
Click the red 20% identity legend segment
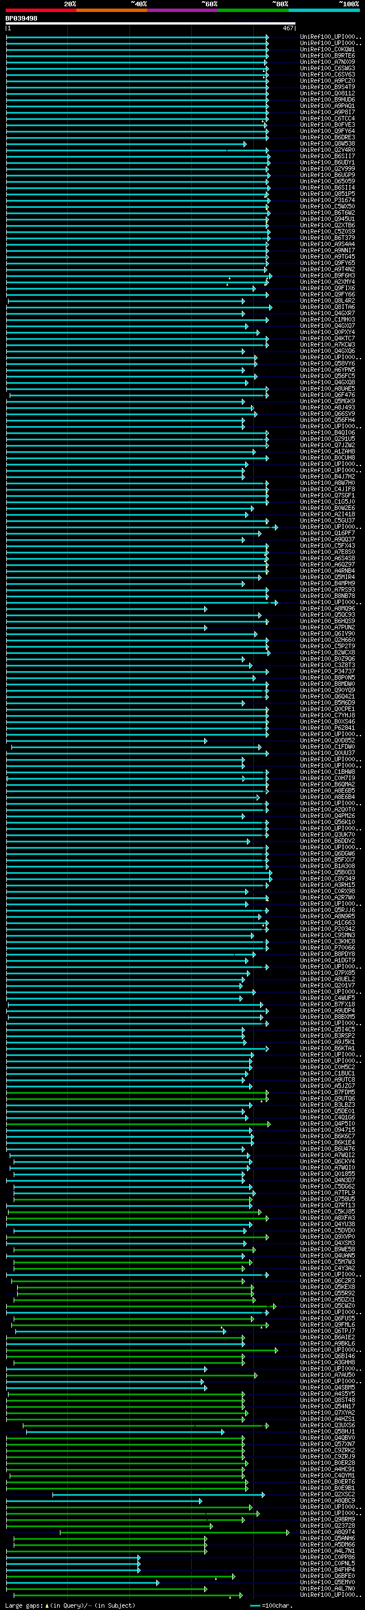coord(41,10)
